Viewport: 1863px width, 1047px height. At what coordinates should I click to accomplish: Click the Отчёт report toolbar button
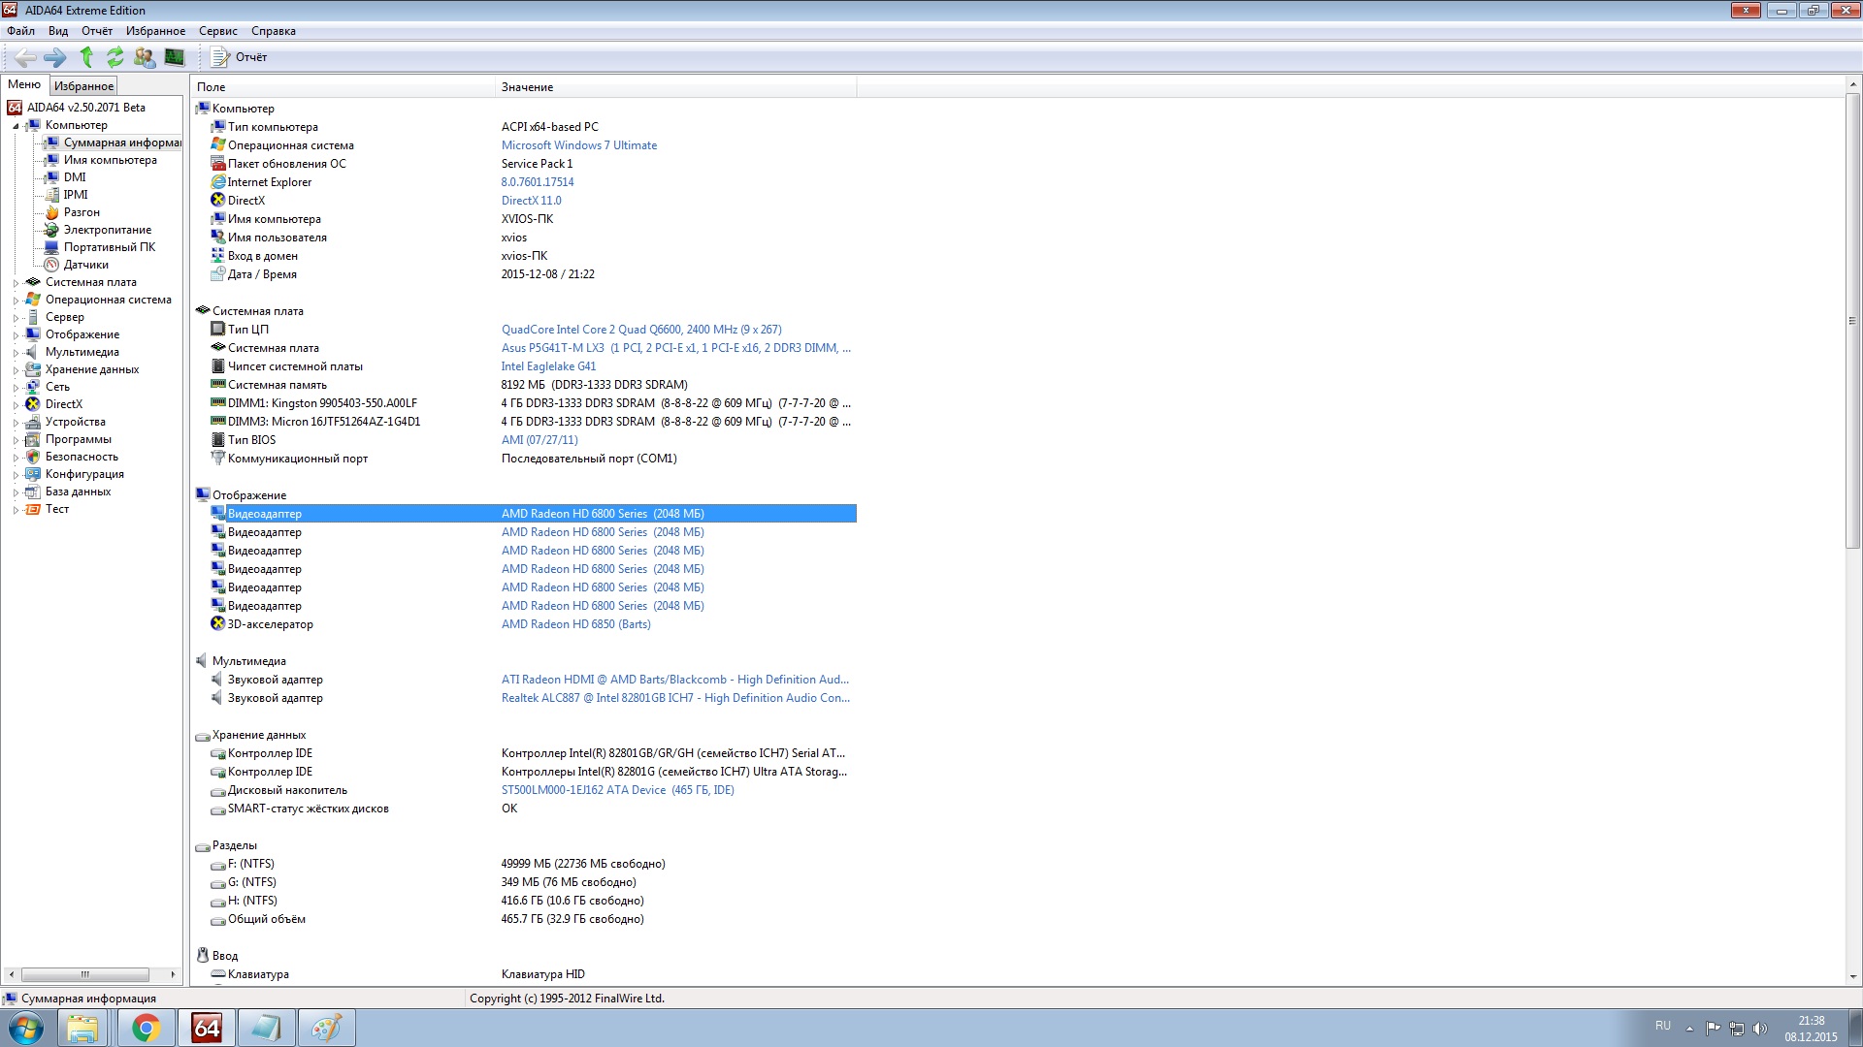click(x=240, y=57)
